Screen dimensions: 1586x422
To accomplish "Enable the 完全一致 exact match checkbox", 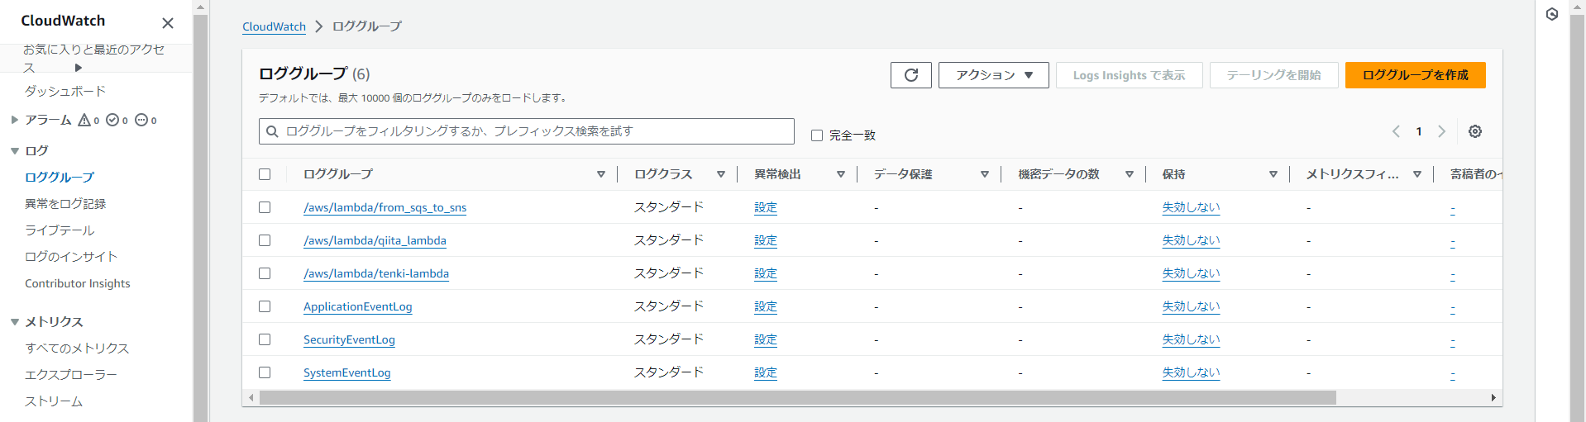I will [x=817, y=135].
